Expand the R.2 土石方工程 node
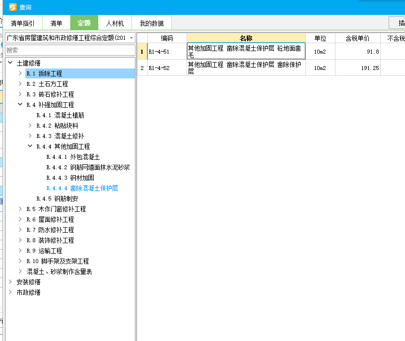The image size is (405, 341). coord(20,84)
